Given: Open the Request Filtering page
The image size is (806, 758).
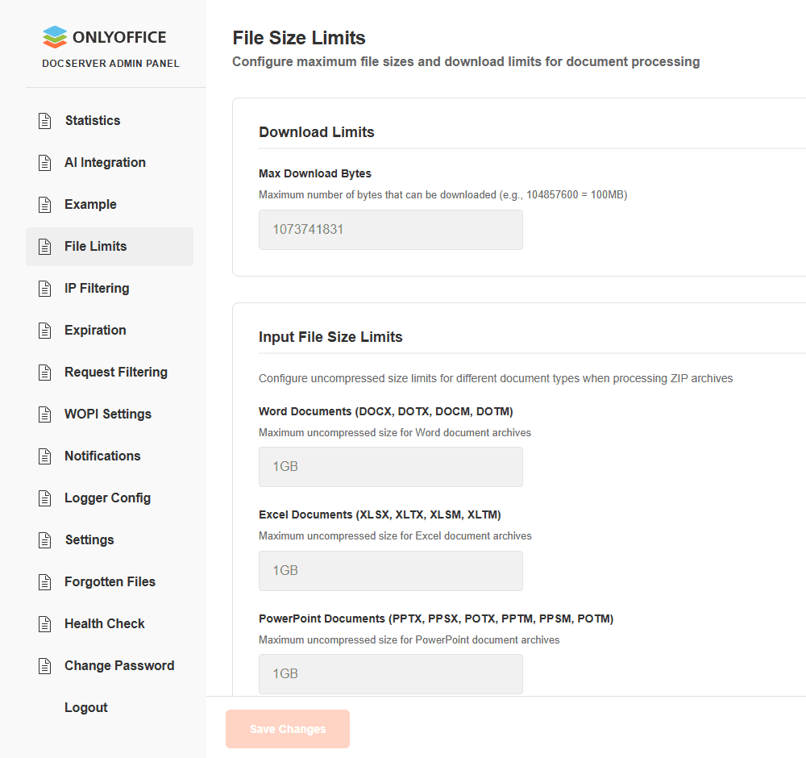Looking at the screenshot, I should (115, 373).
